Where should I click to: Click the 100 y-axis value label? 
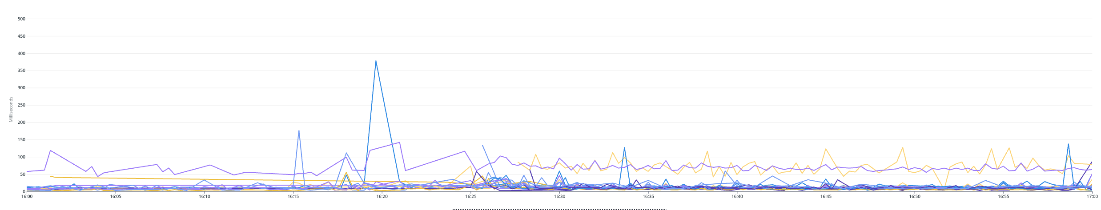[21, 157]
